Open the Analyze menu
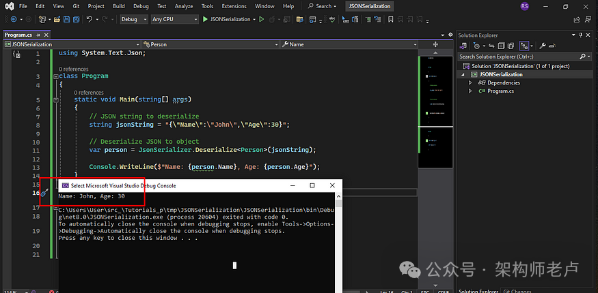Image resolution: width=598 pixels, height=293 pixels. pos(184,6)
